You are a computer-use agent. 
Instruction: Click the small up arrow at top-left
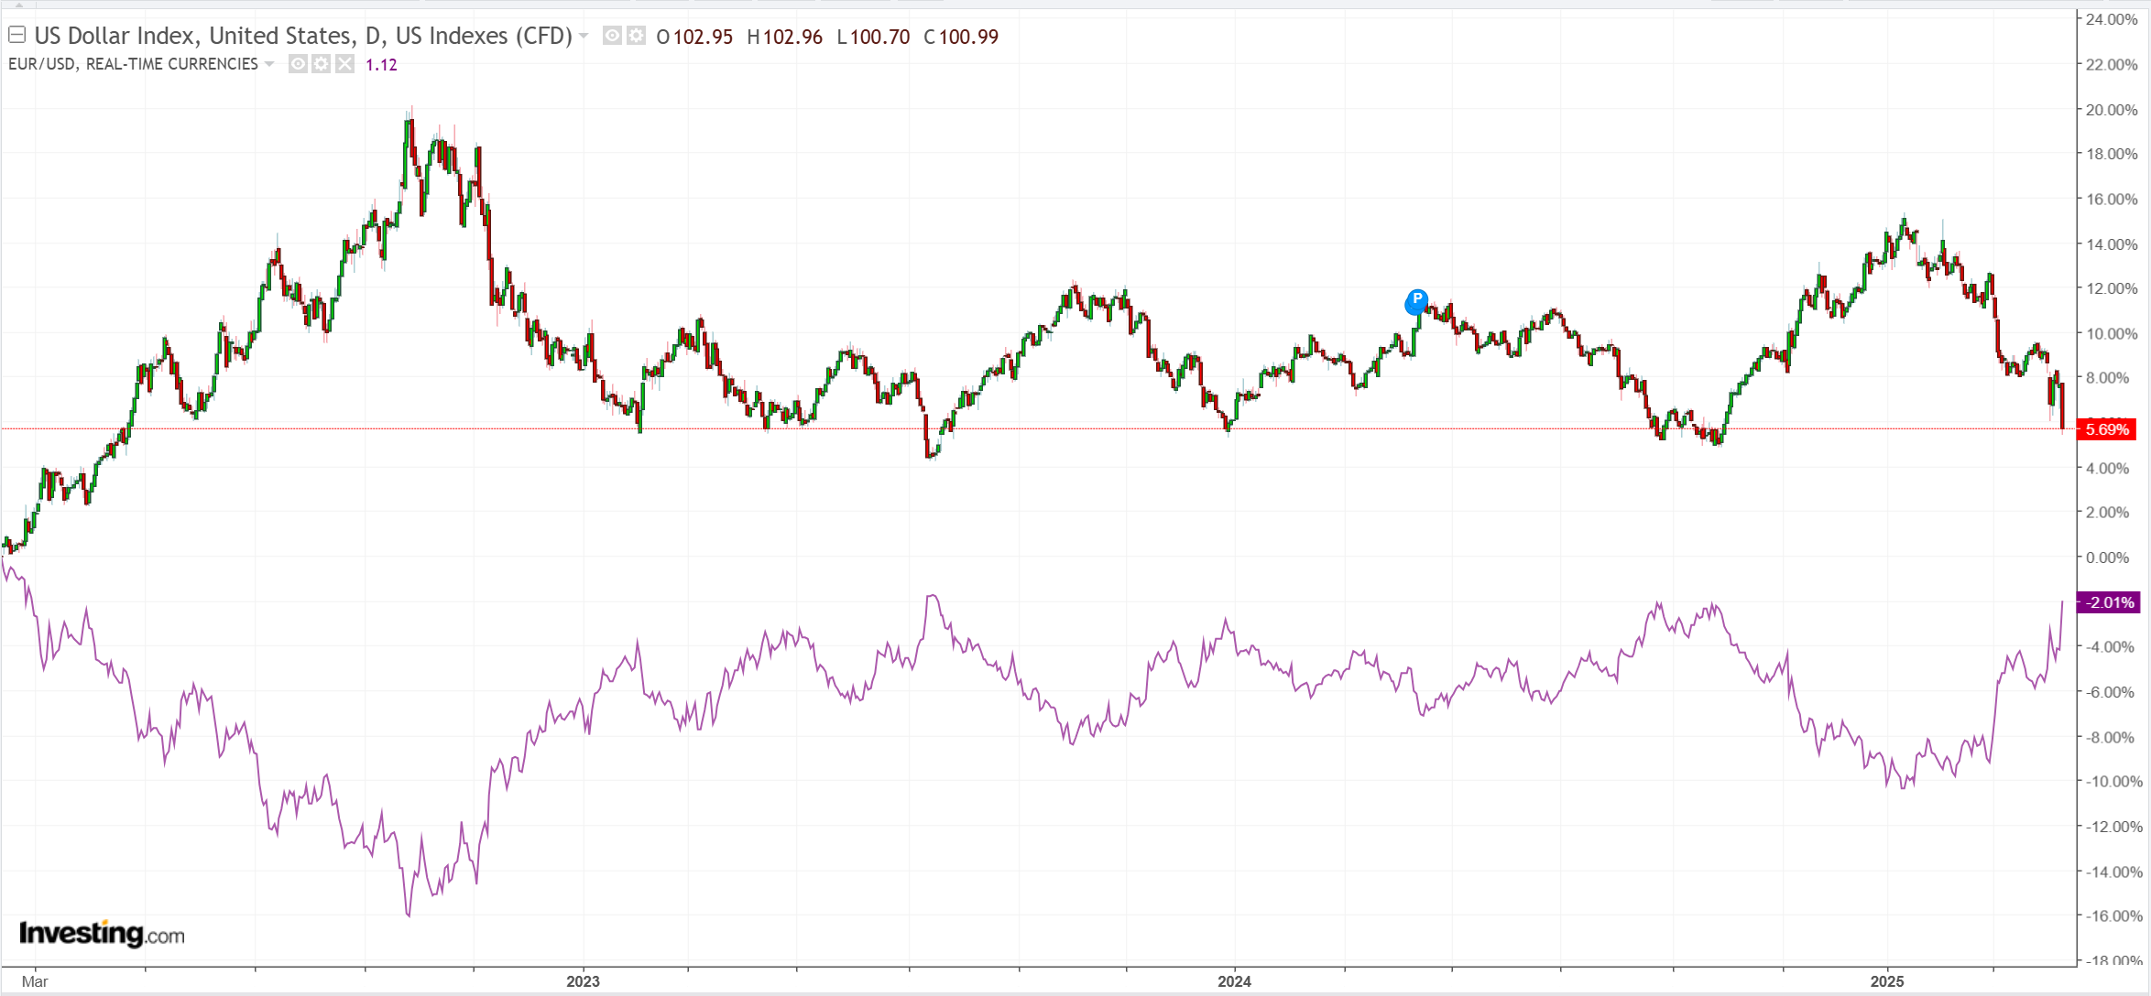19,5
